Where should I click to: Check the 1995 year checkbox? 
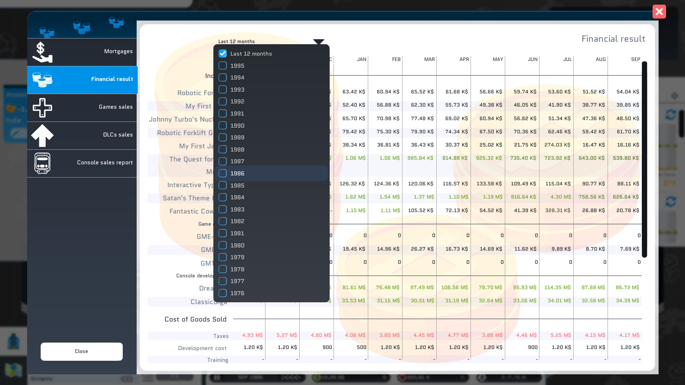coord(223,66)
